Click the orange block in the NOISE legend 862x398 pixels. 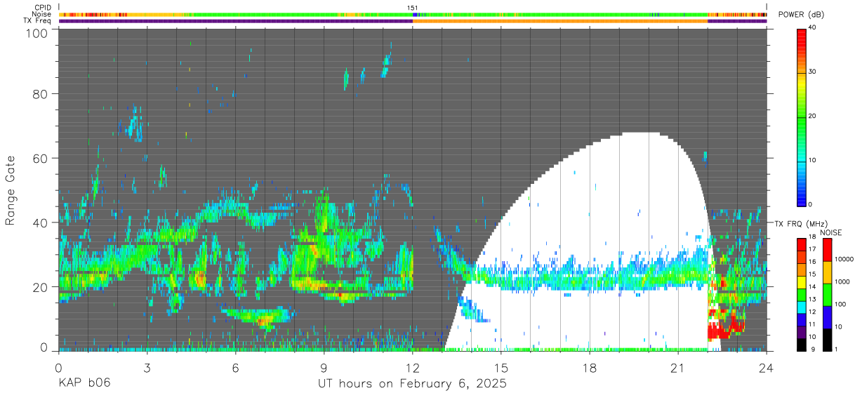click(x=827, y=272)
